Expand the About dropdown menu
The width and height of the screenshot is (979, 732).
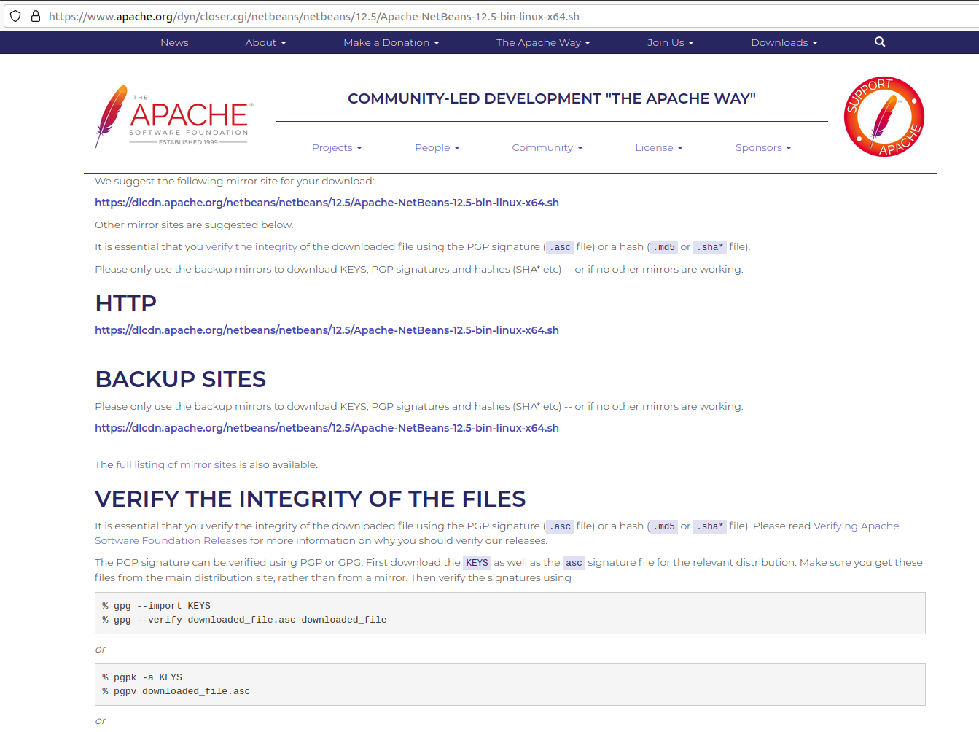click(x=265, y=43)
